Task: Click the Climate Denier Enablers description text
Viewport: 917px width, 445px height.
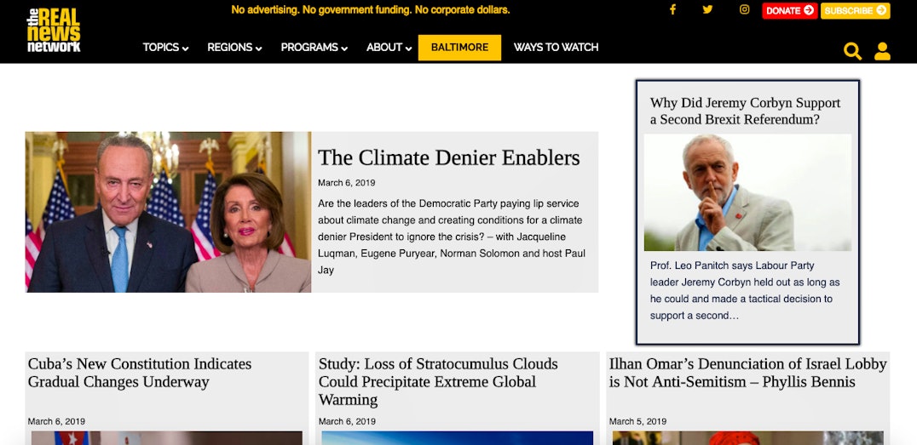Action: click(x=452, y=237)
